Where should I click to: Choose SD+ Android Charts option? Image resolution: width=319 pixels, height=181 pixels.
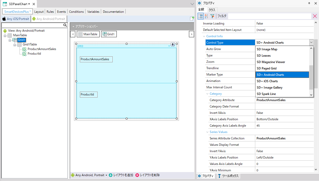(x=282, y=75)
